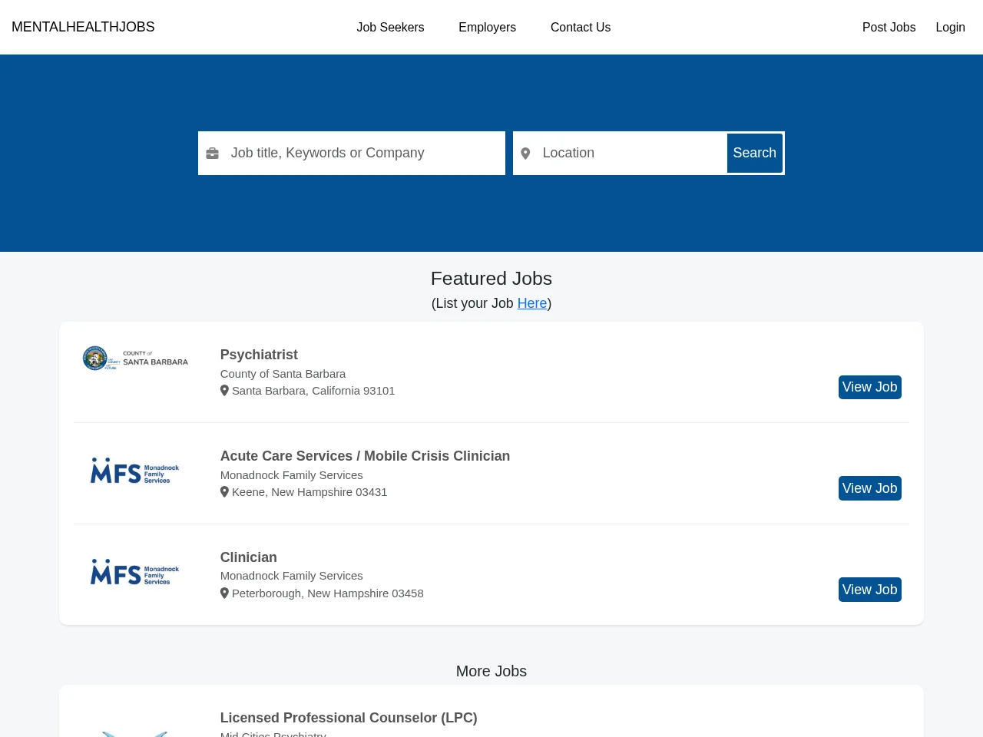983x737 pixels.
Task: Click 'Santa Barbara, California 93101' text
Action: point(313,391)
